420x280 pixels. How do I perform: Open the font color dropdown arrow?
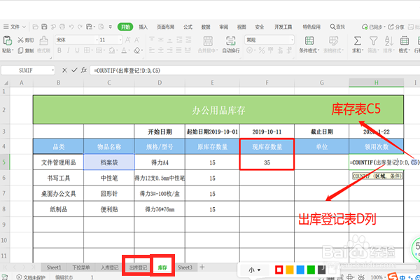tap(129, 50)
